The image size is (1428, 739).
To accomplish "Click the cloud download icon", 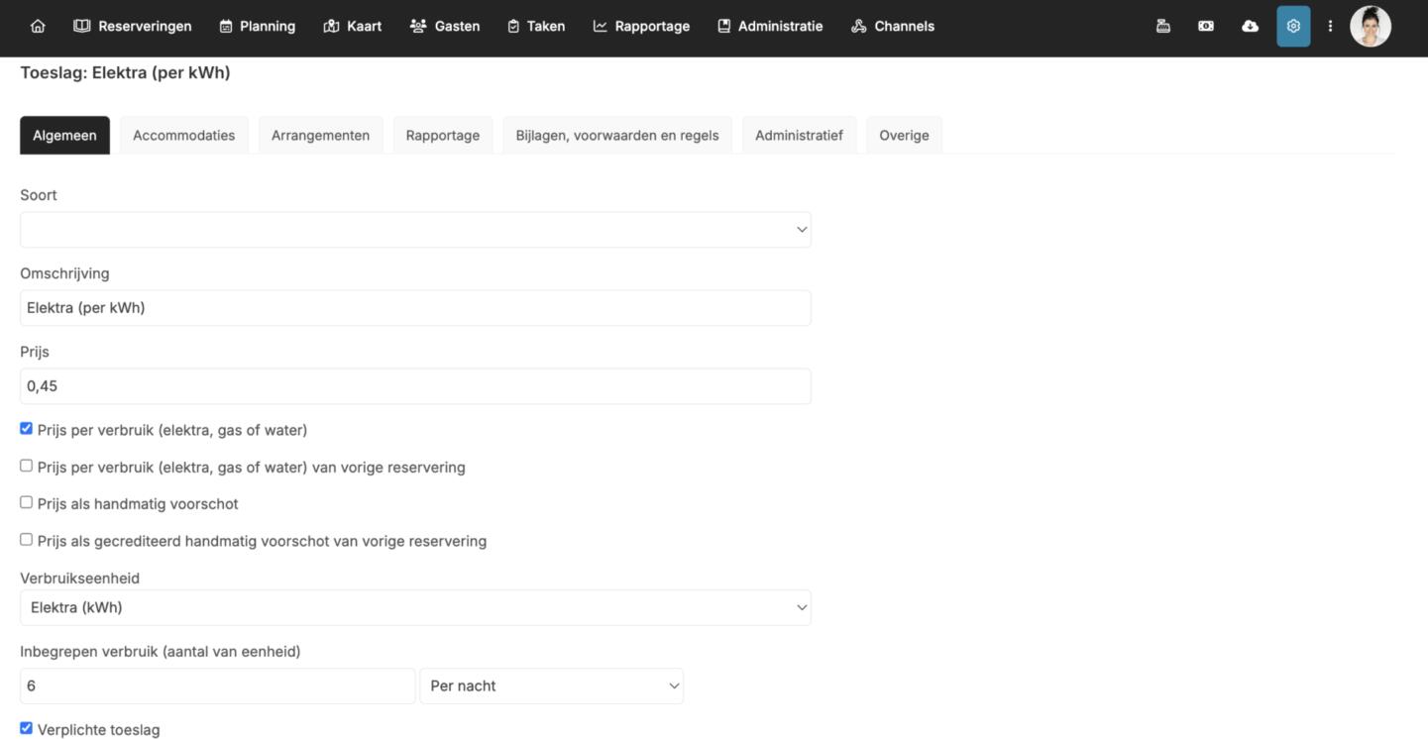I will pos(1250,27).
